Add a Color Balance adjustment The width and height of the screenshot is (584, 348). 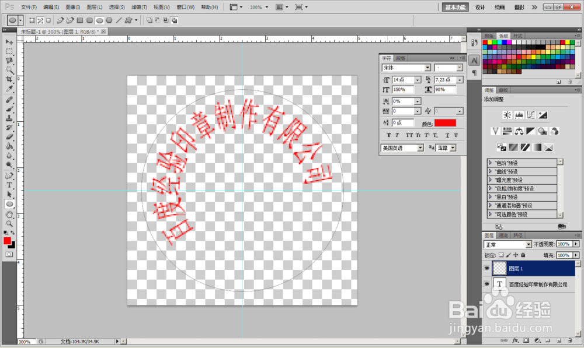(x=519, y=131)
